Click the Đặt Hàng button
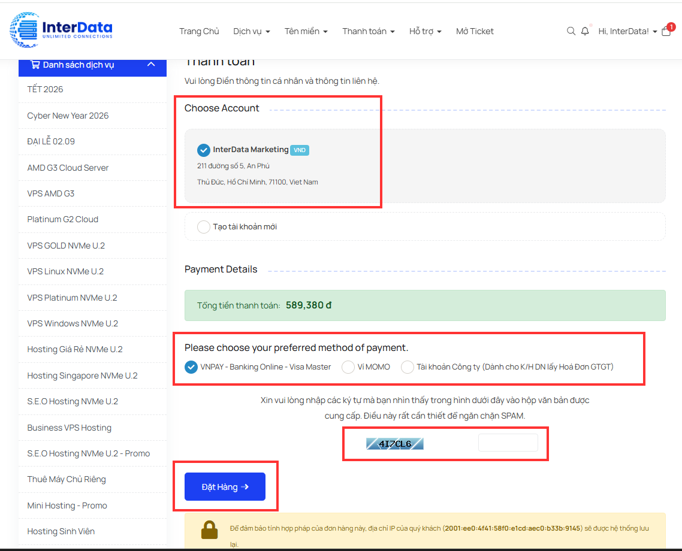682x551 pixels. tap(225, 487)
